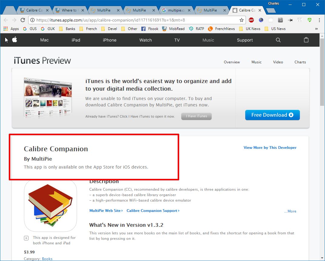The height and width of the screenshot is (261, 325).
Task: Click the Apple site search magnifier
Action: [x=278, y=40]
